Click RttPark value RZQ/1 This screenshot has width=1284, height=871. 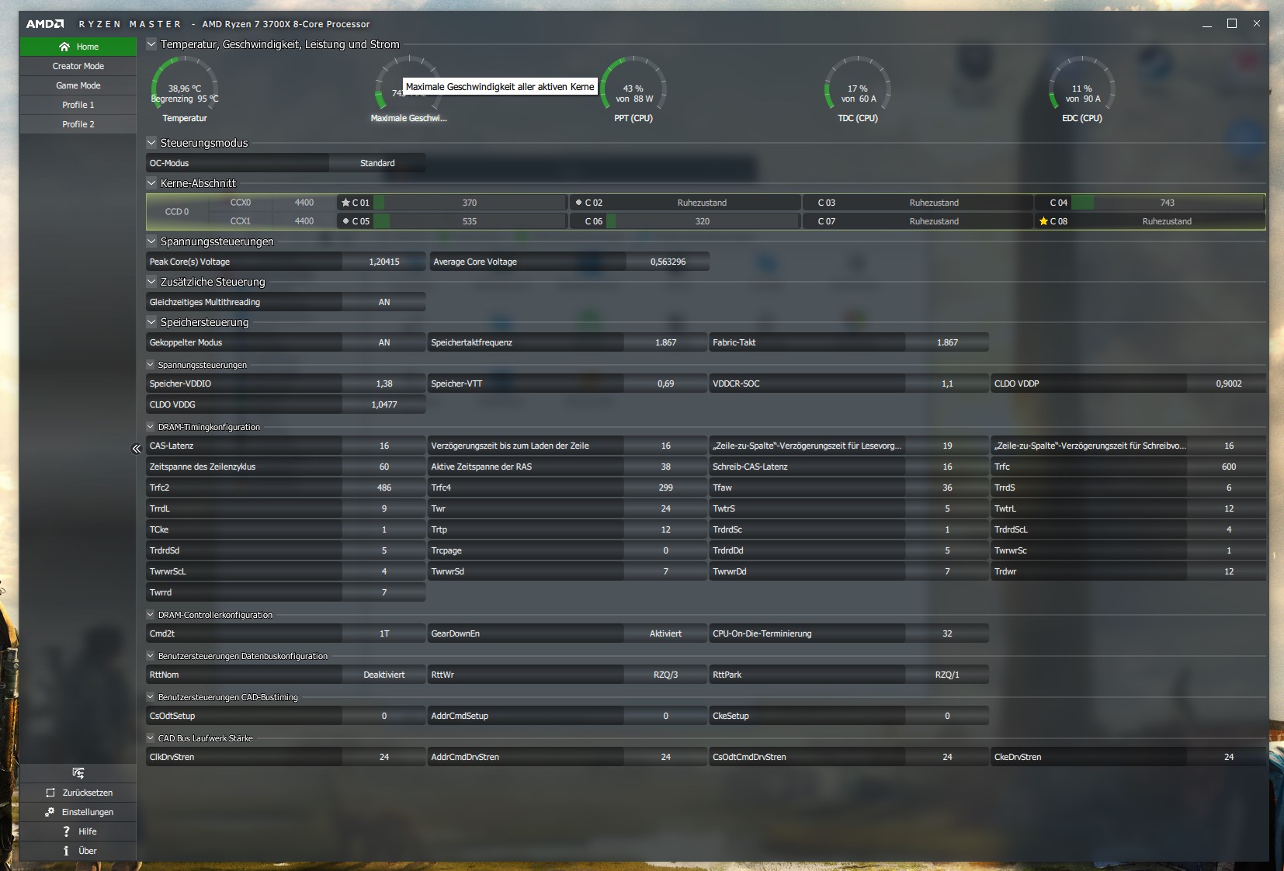[947, 675]
